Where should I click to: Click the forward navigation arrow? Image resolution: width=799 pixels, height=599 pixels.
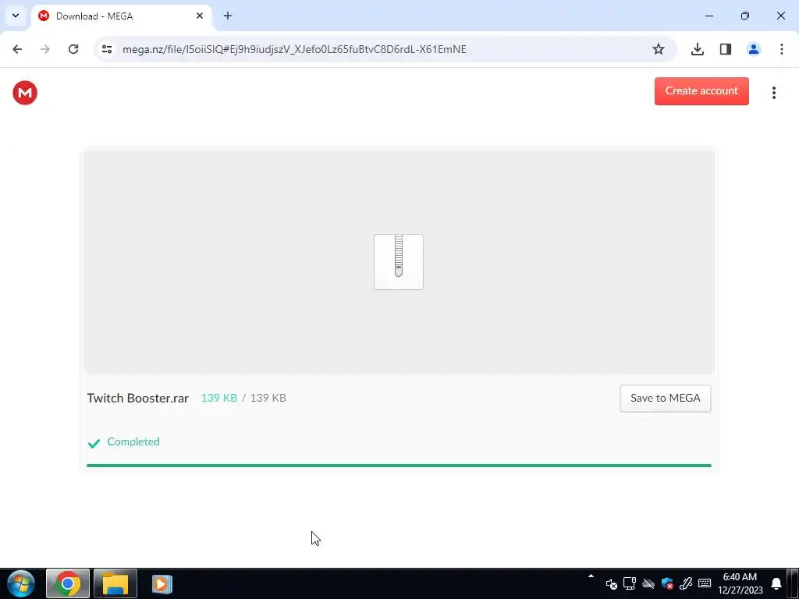44,49
